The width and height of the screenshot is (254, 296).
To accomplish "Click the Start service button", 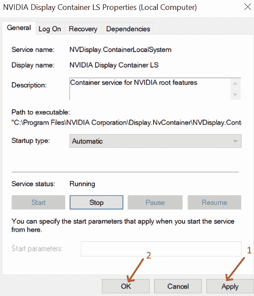I will pos(38,202).
